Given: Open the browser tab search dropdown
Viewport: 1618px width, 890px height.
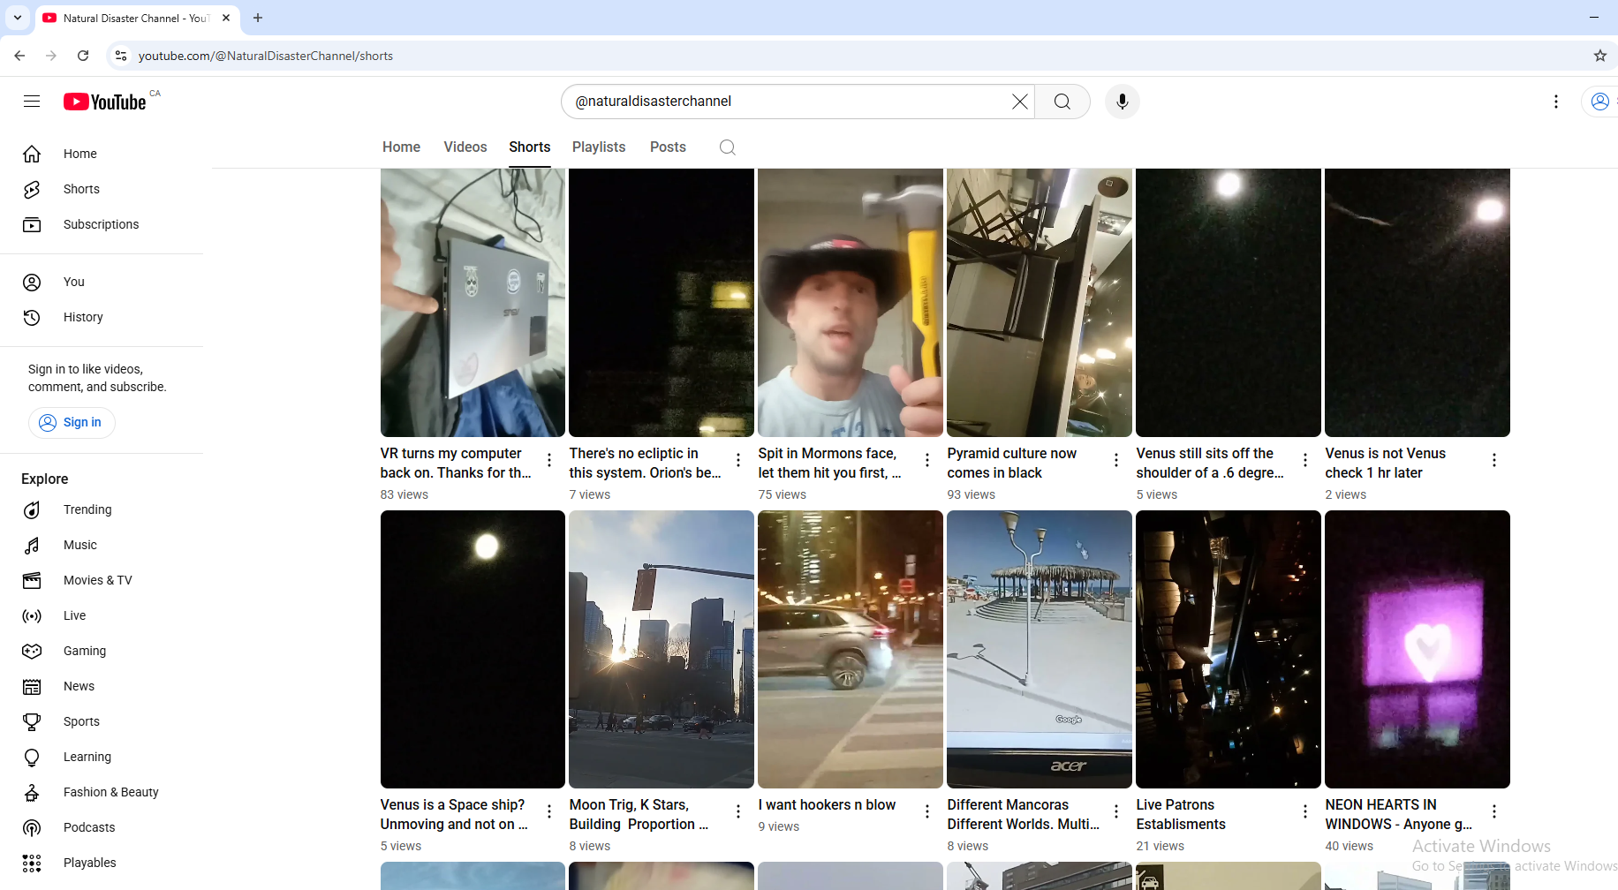Looking at the screenshot, I should 18,18.
